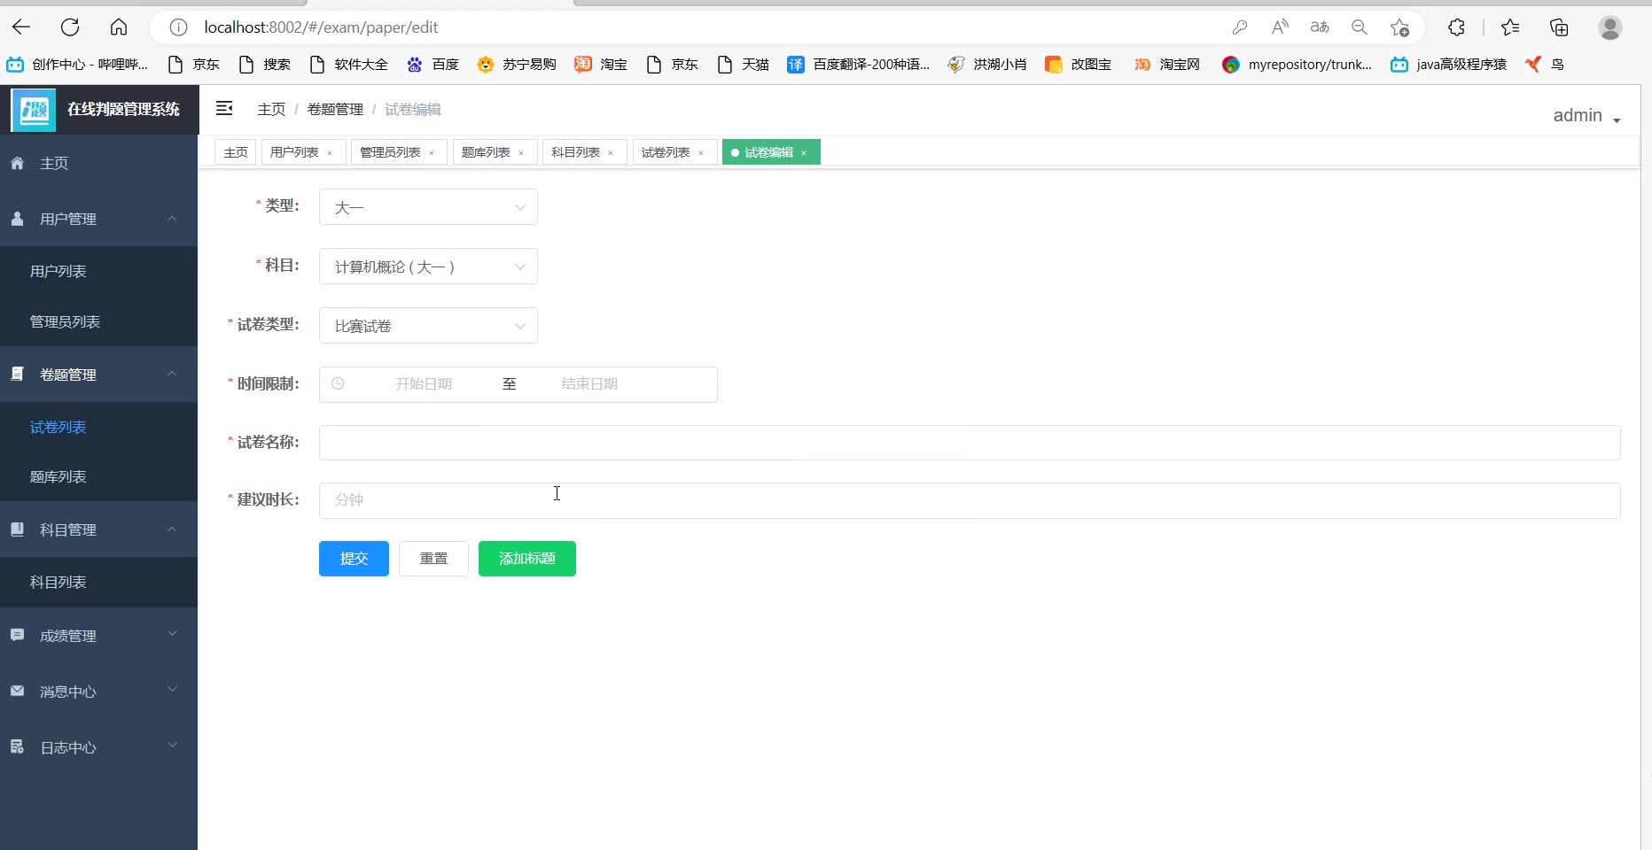Screen dimensions: 1652x850
Task: Open the browser collections icon
Action: coord(1559,27)
